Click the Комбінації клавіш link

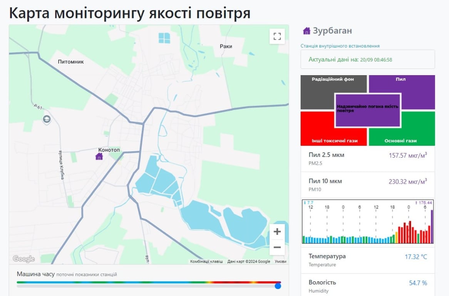206,261
